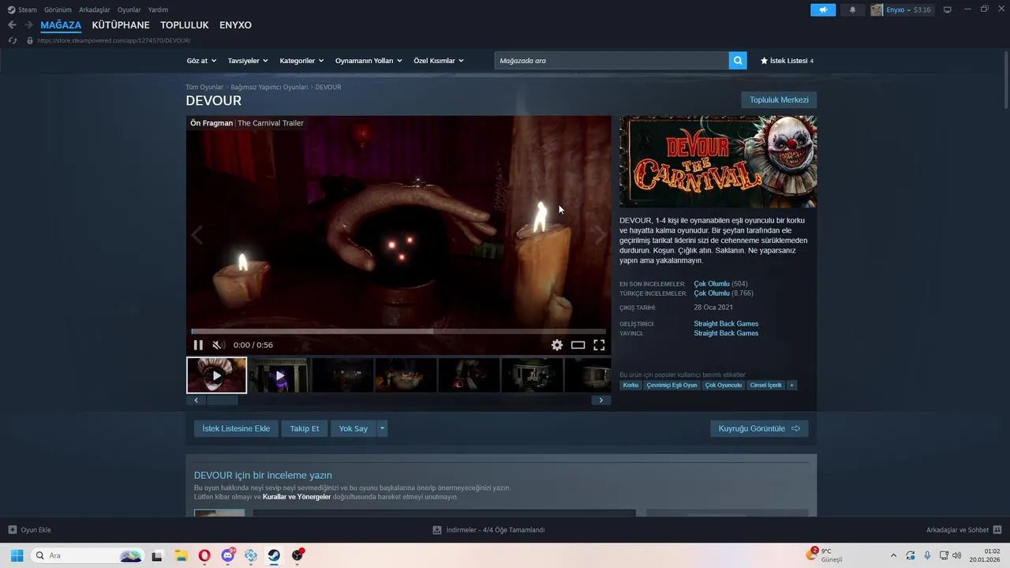
Task: Click Bağımsız Yapımcı Oyunları breadcrumb
Action: (x=269, y=87)
